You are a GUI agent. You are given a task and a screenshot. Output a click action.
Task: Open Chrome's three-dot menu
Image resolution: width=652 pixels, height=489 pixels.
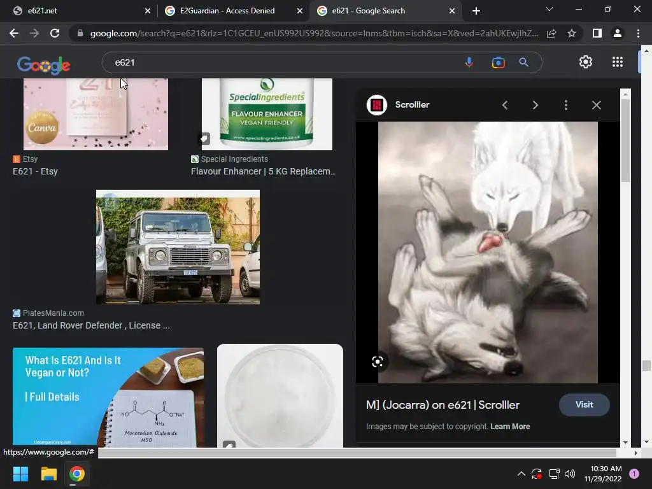(638, 33)
